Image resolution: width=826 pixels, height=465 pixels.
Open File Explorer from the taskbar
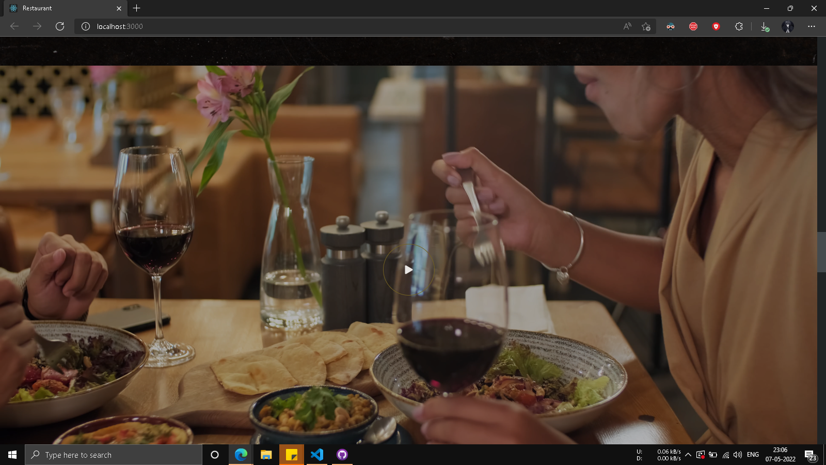pyautogui.click(x=265, y=455)
